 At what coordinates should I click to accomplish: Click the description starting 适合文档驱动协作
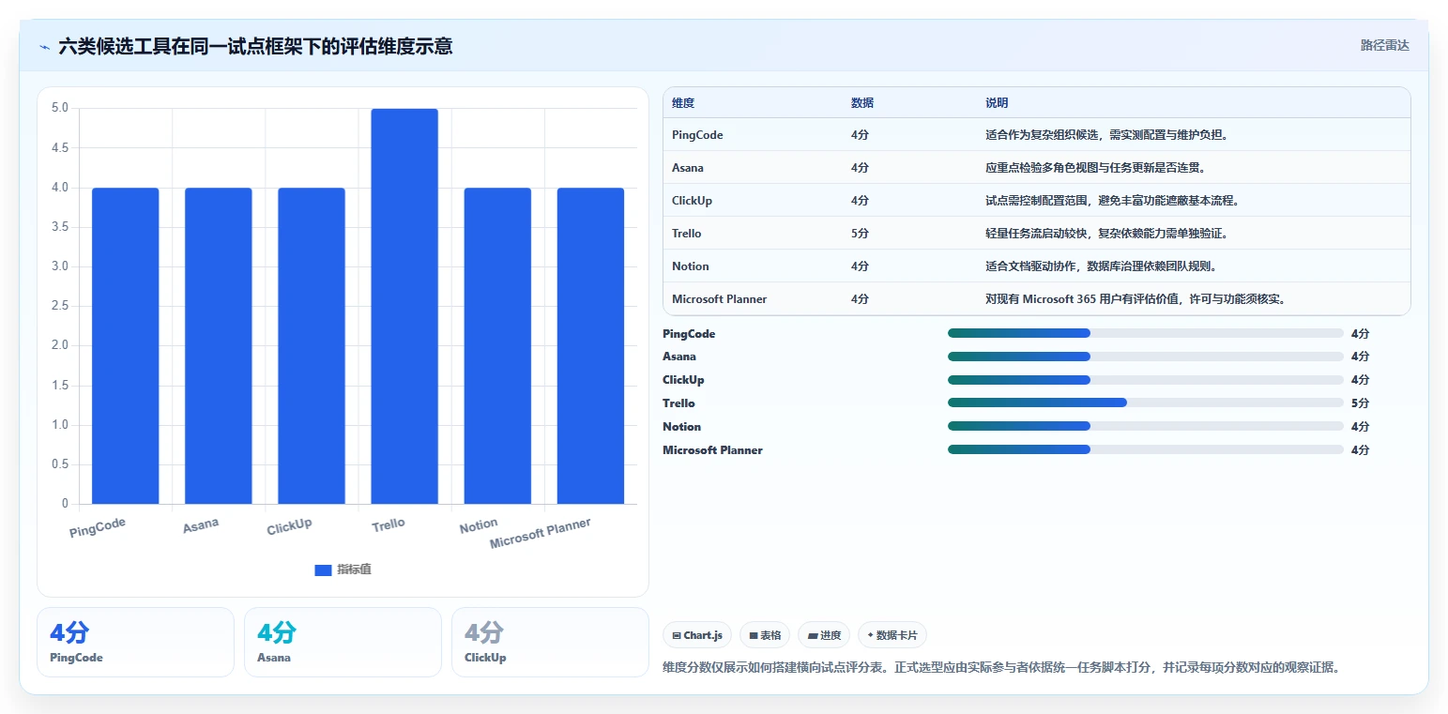[1102, 266]
